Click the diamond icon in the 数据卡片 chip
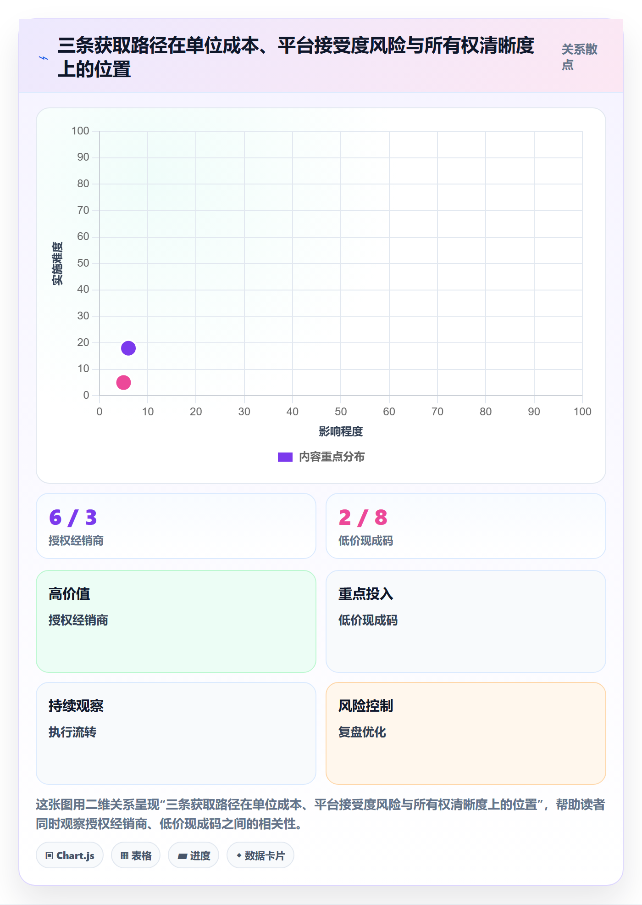 point(239,855)
